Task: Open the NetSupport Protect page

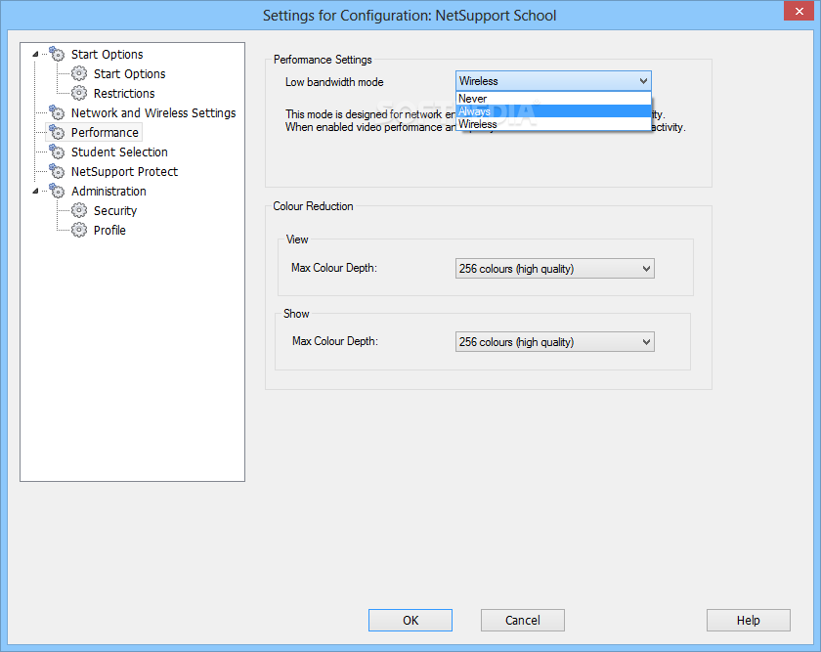Action: (125, 171)
